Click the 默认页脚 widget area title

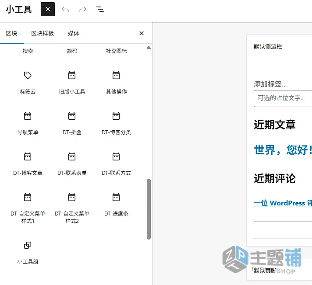pos(265,270)
